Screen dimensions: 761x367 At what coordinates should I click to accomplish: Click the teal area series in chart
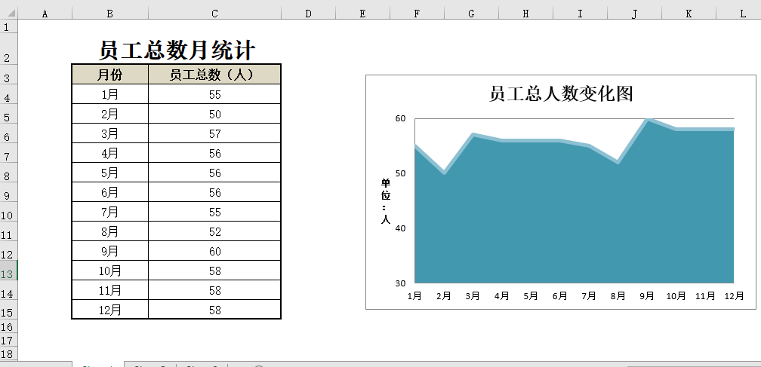pyautogui.click(x=574, y=219)
